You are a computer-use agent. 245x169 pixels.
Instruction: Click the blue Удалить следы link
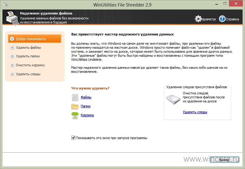195,112
